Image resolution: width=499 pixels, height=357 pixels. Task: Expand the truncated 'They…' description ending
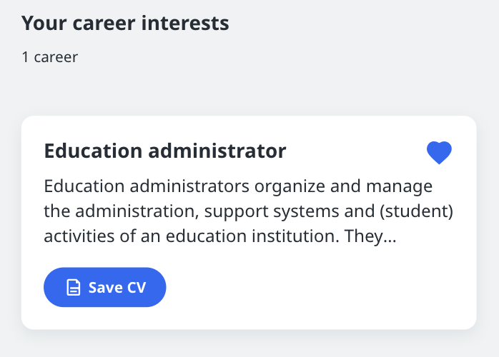[370, 236]
